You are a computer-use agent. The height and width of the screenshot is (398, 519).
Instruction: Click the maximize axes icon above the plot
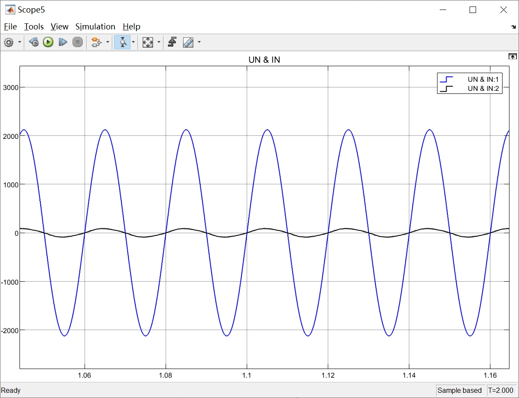[x=512, y=57]
